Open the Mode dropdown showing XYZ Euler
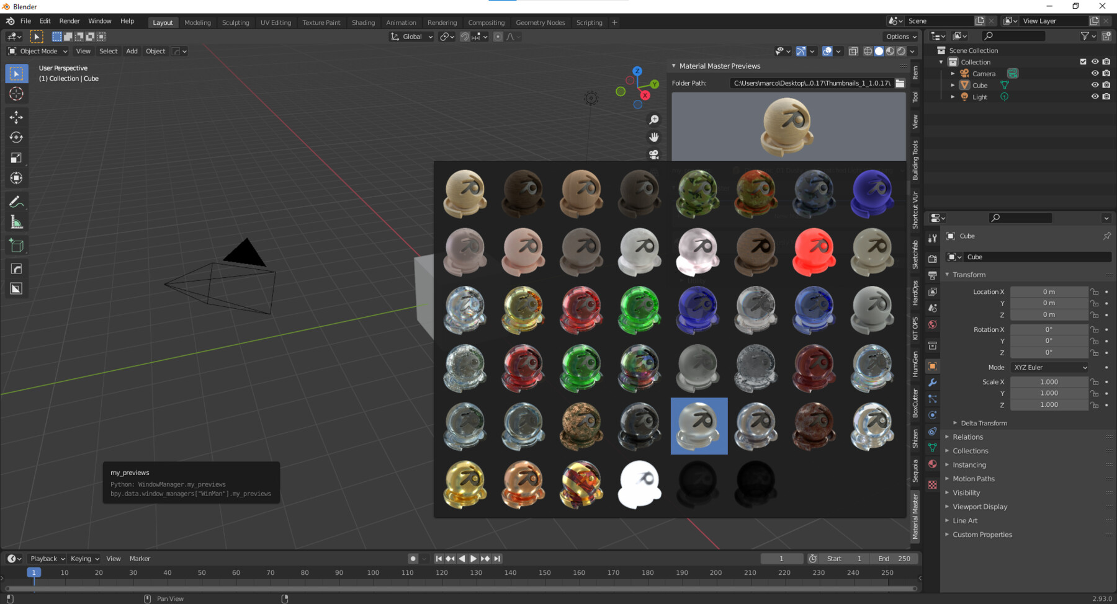1117x604 pixels. tap(1049, 367)
